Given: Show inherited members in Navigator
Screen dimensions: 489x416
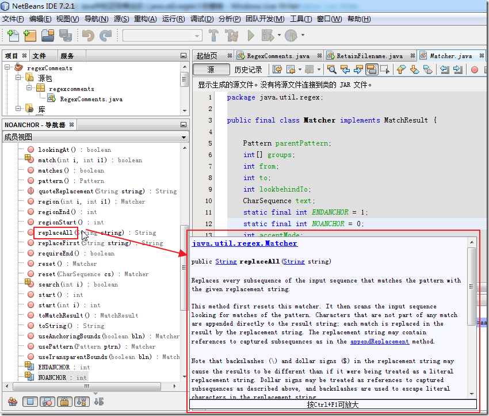Looking at the screenshot, I should coord(13,402).
